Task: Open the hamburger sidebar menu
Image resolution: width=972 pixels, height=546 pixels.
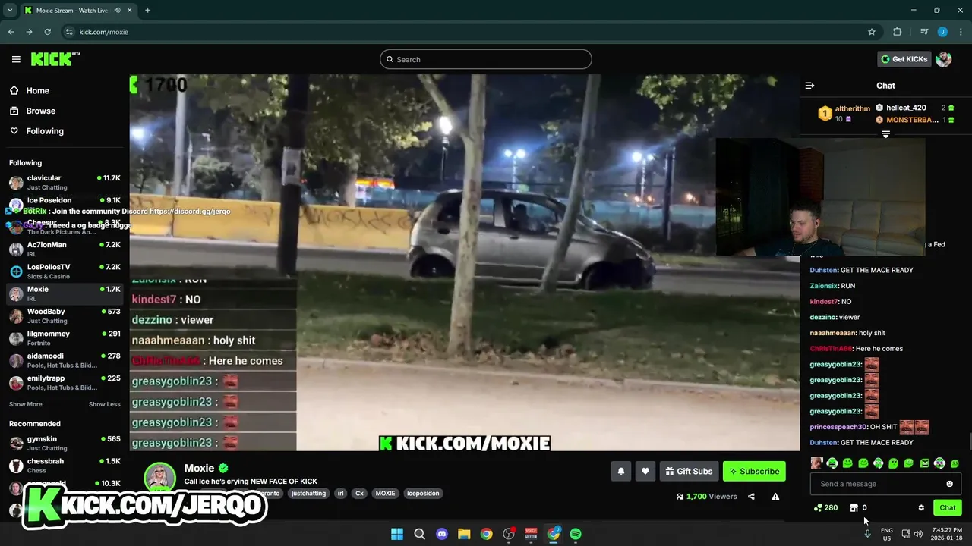Action: click(16, 59)
